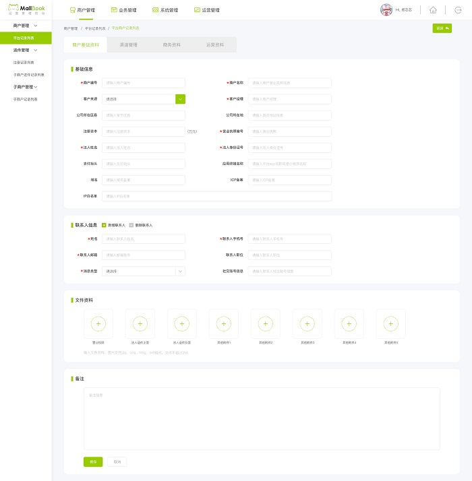The image size is (472, 481).
Task: Upload file for 法人证件反面
Action: pos(182,324)
